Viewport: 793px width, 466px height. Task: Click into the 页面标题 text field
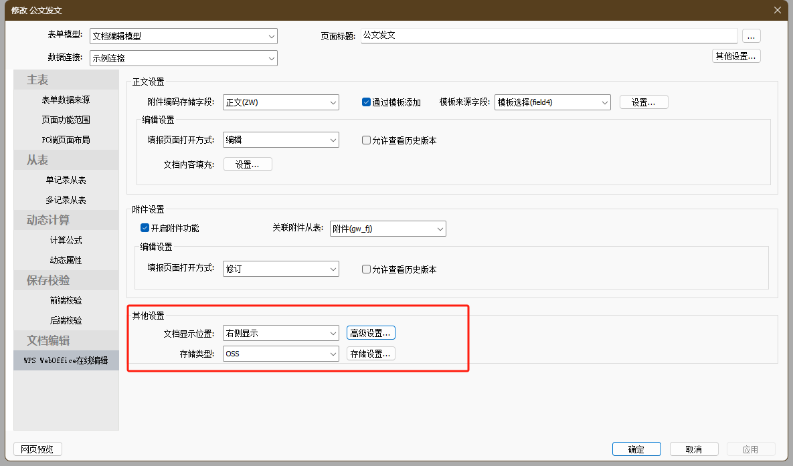549,35
